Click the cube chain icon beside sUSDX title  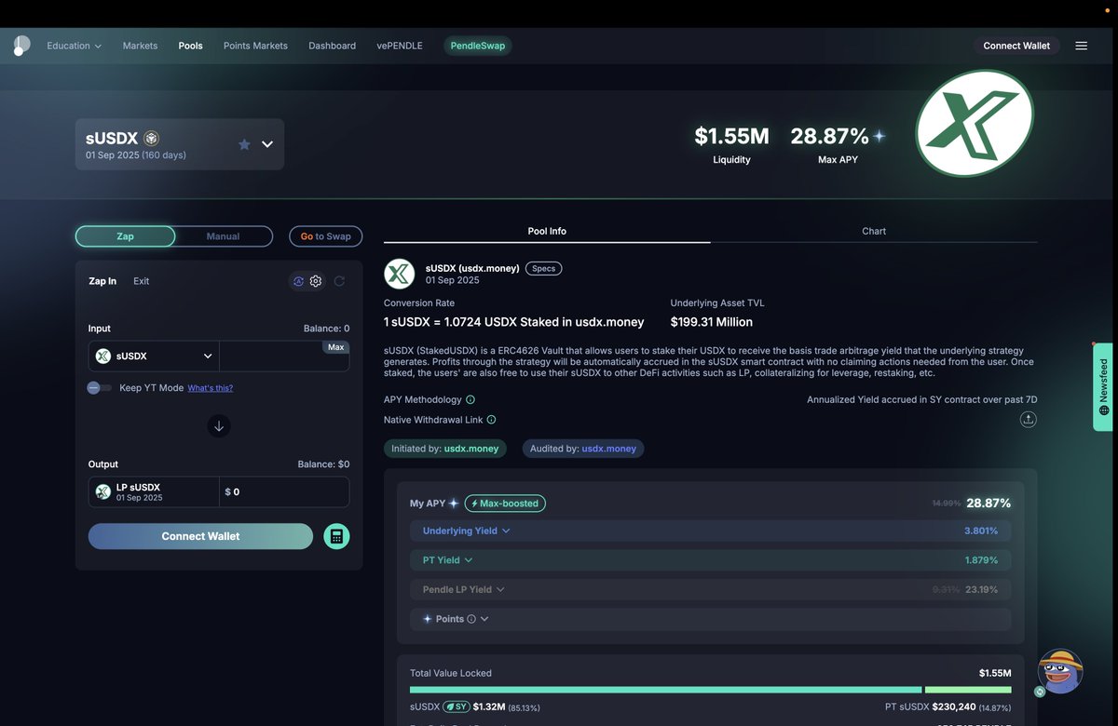tap(151, 139)
